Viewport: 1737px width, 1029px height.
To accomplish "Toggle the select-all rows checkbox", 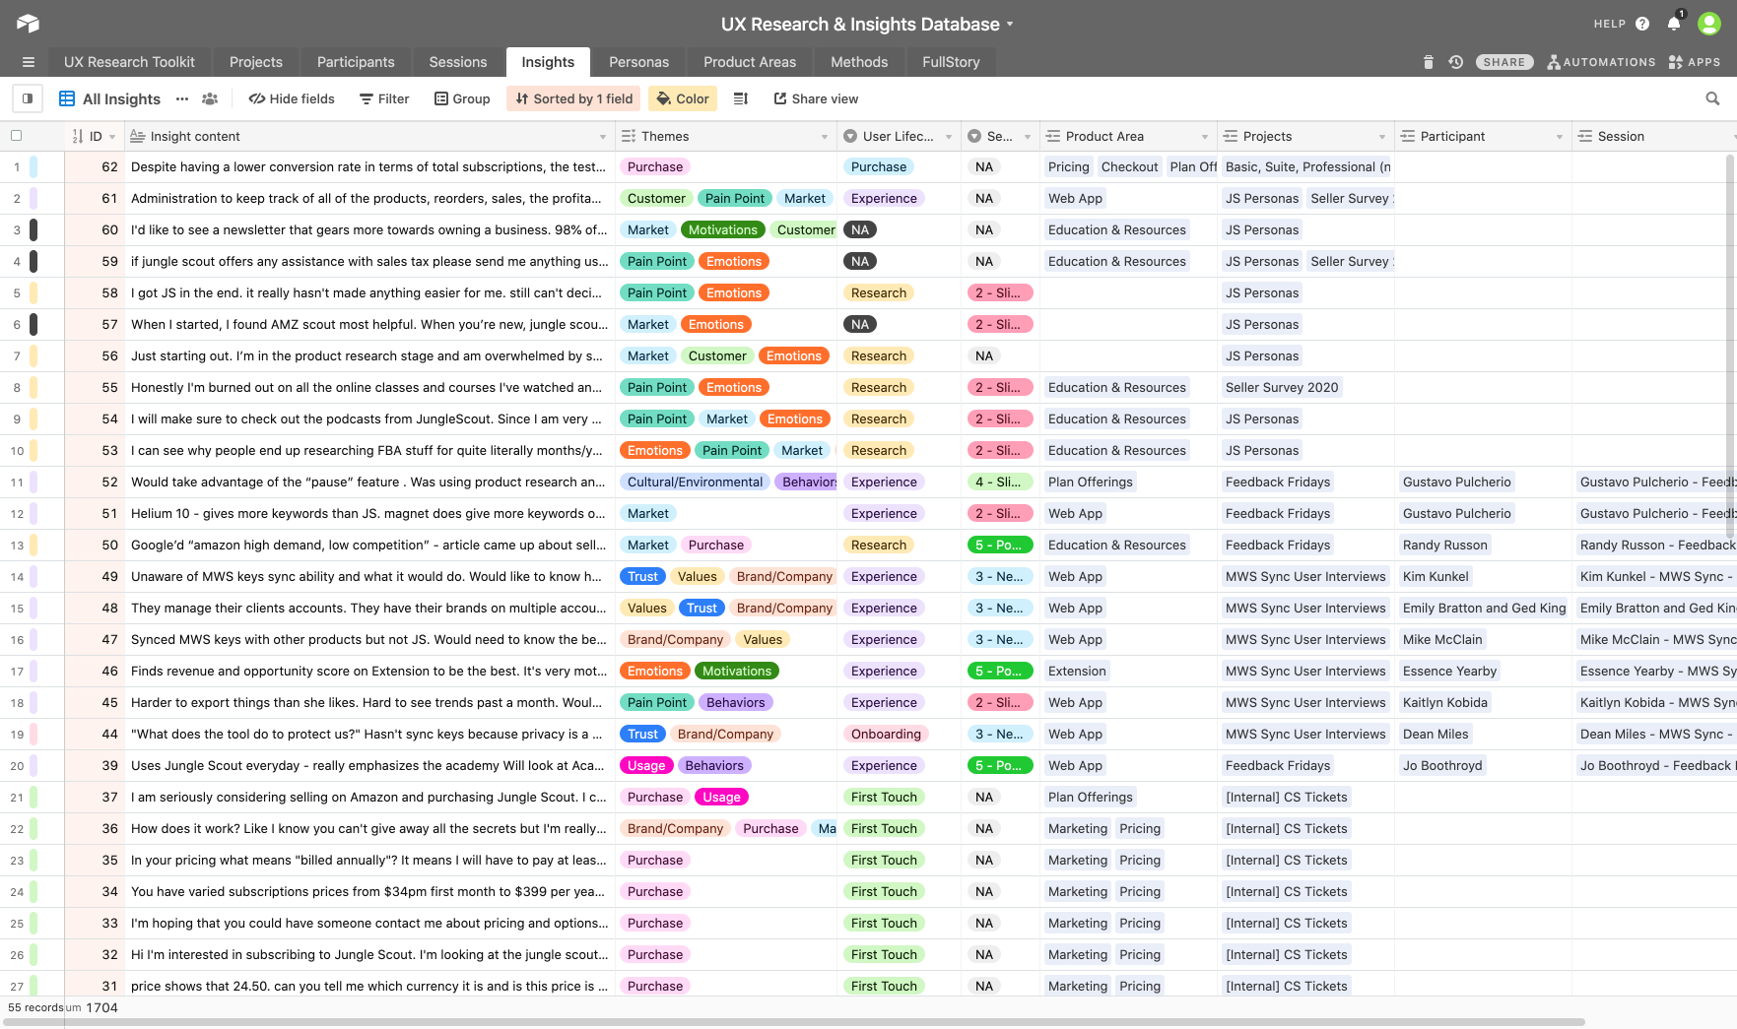I will pyautogui.click(x=16, y=136).
